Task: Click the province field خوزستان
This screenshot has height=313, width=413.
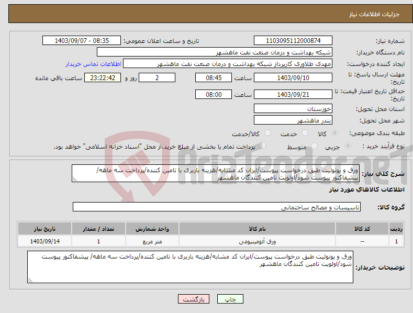Action: [293, 108]
